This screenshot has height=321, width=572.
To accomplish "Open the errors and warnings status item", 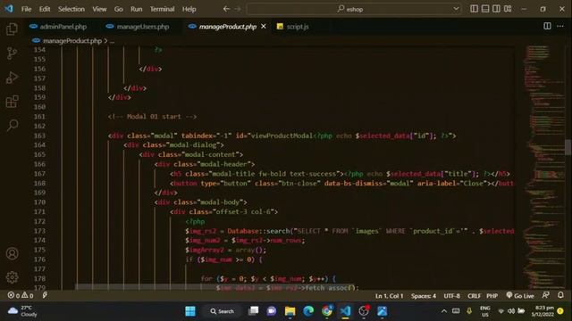I will pyautogui.click(x=21, y=295).
